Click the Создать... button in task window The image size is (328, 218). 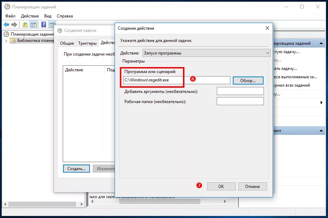[x=76, y=168]
